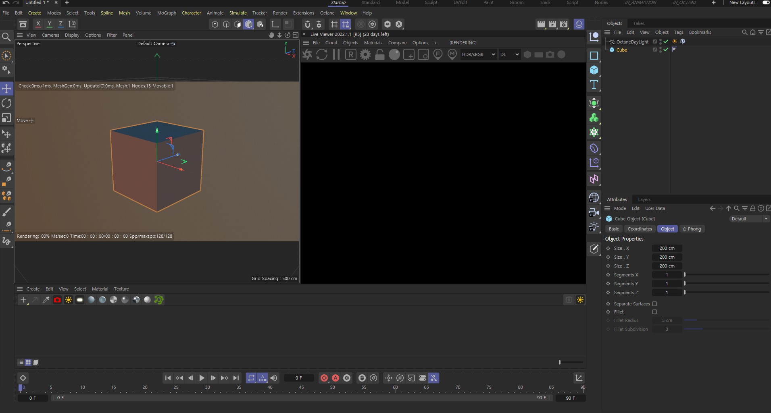This screenshot has height=413, width=771.
Task: Select Points mode icon in top toolbar
Action: [215, 24]
